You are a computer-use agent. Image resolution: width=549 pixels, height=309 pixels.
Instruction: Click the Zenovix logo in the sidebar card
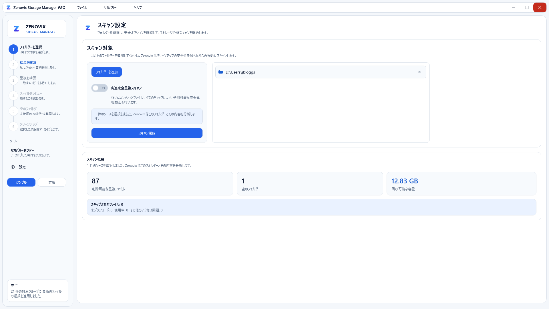coord(17,29)
